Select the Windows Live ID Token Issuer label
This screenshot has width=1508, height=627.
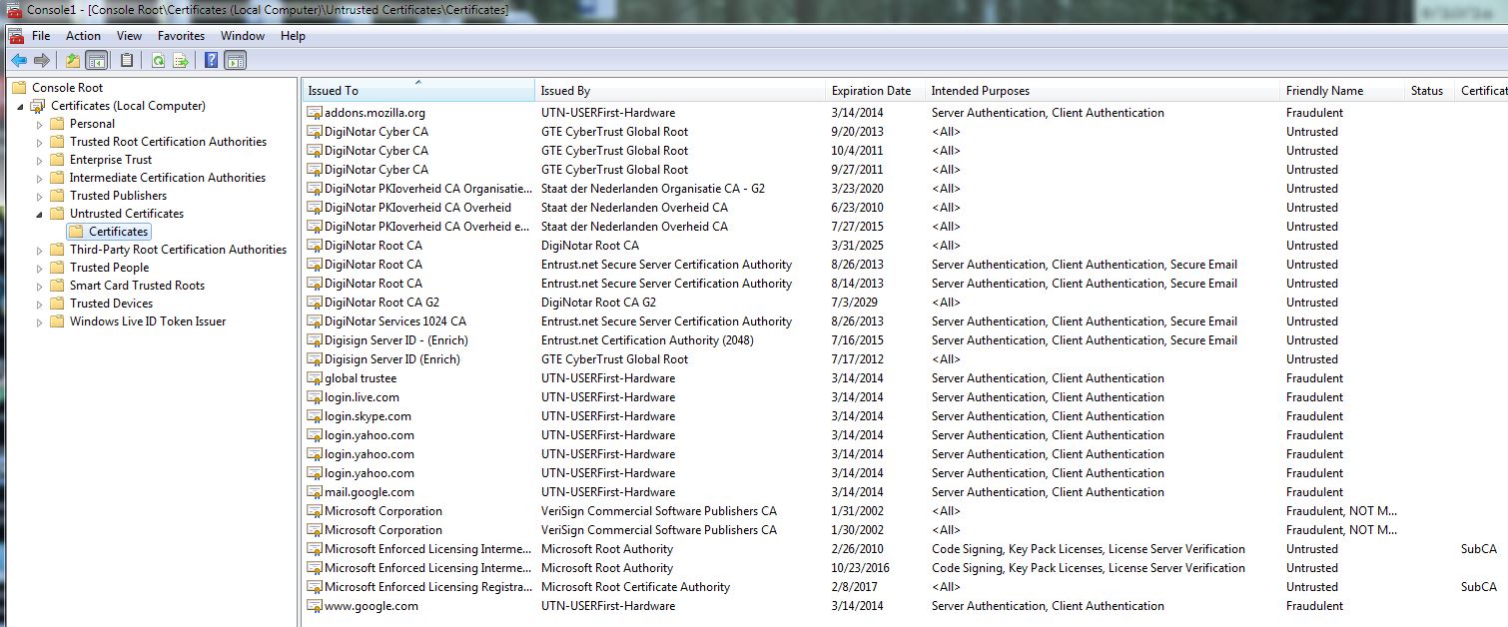(148, 321)
